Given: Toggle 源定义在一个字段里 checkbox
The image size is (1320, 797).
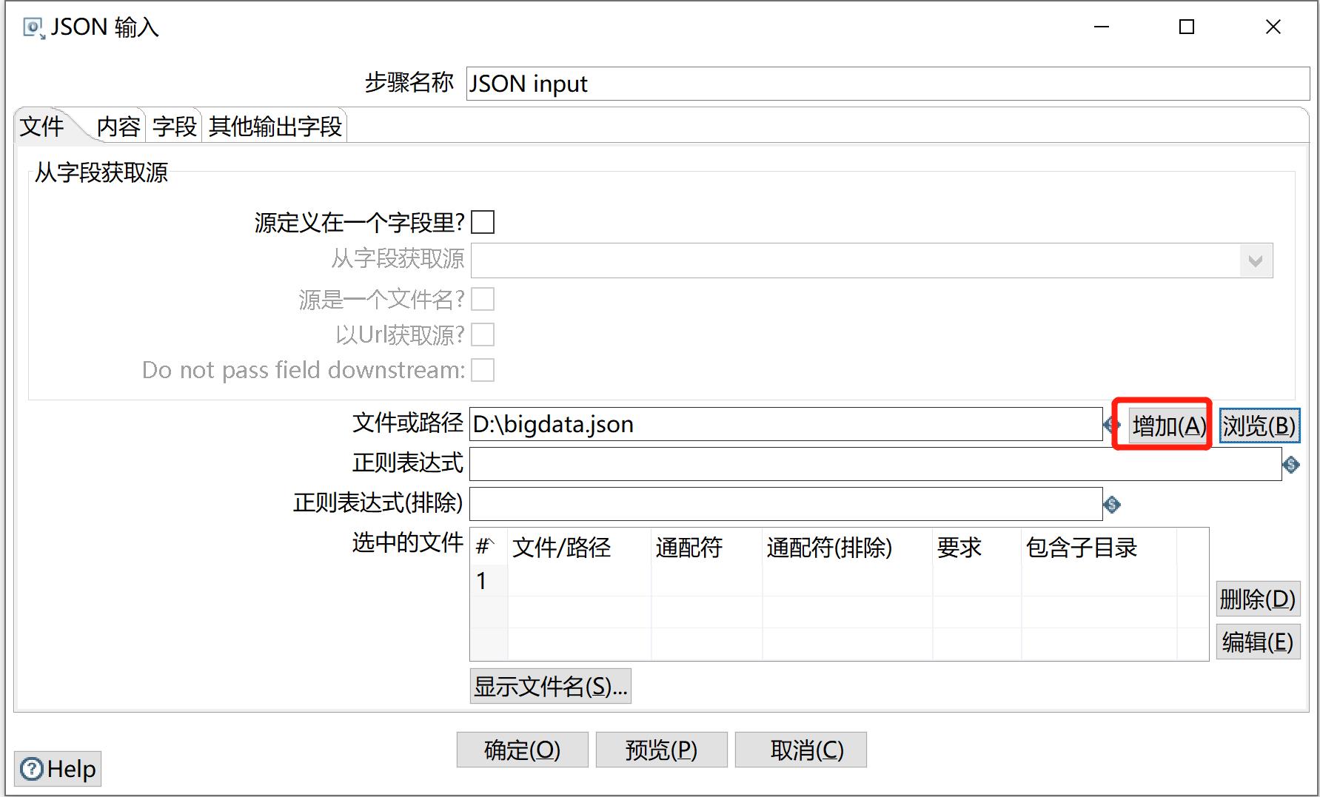Looking at the screenshot, I should 483,222.
